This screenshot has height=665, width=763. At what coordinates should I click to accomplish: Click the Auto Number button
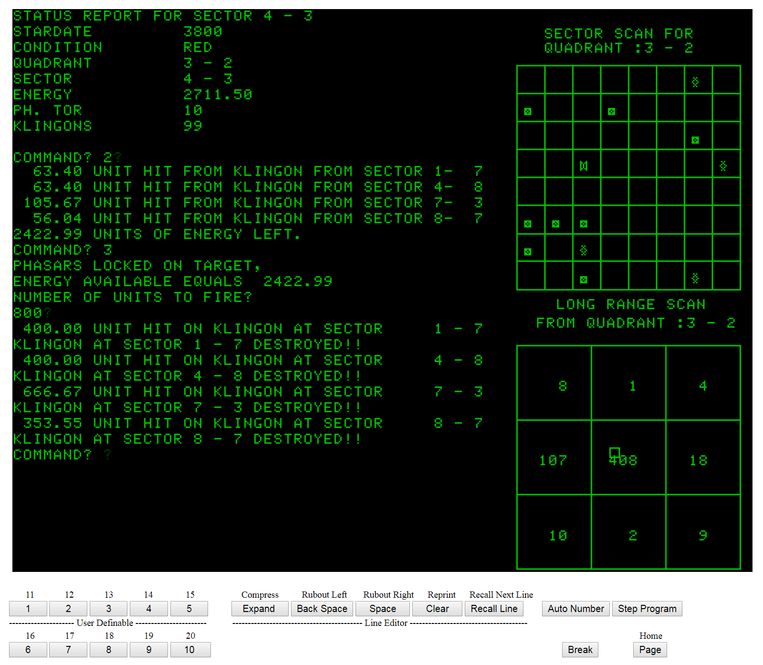click(x=576, y=609)
